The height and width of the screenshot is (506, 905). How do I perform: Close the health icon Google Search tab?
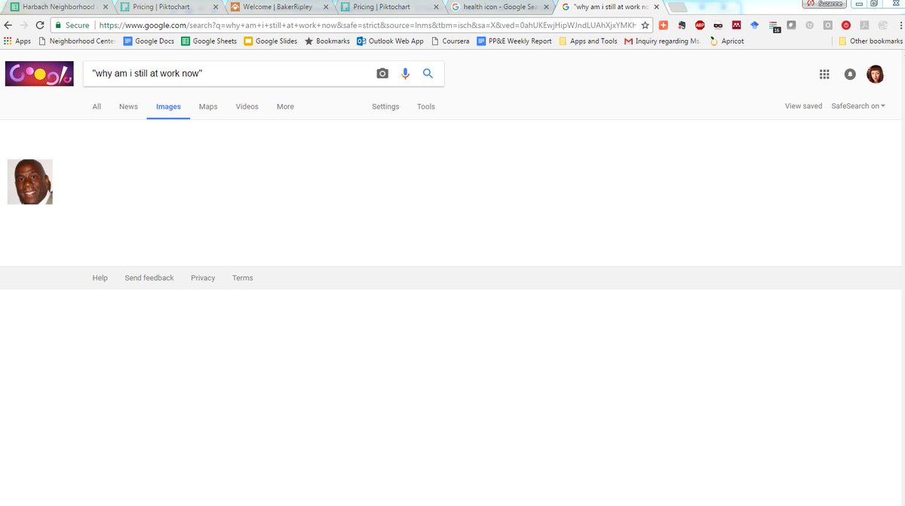pos(548,7)
